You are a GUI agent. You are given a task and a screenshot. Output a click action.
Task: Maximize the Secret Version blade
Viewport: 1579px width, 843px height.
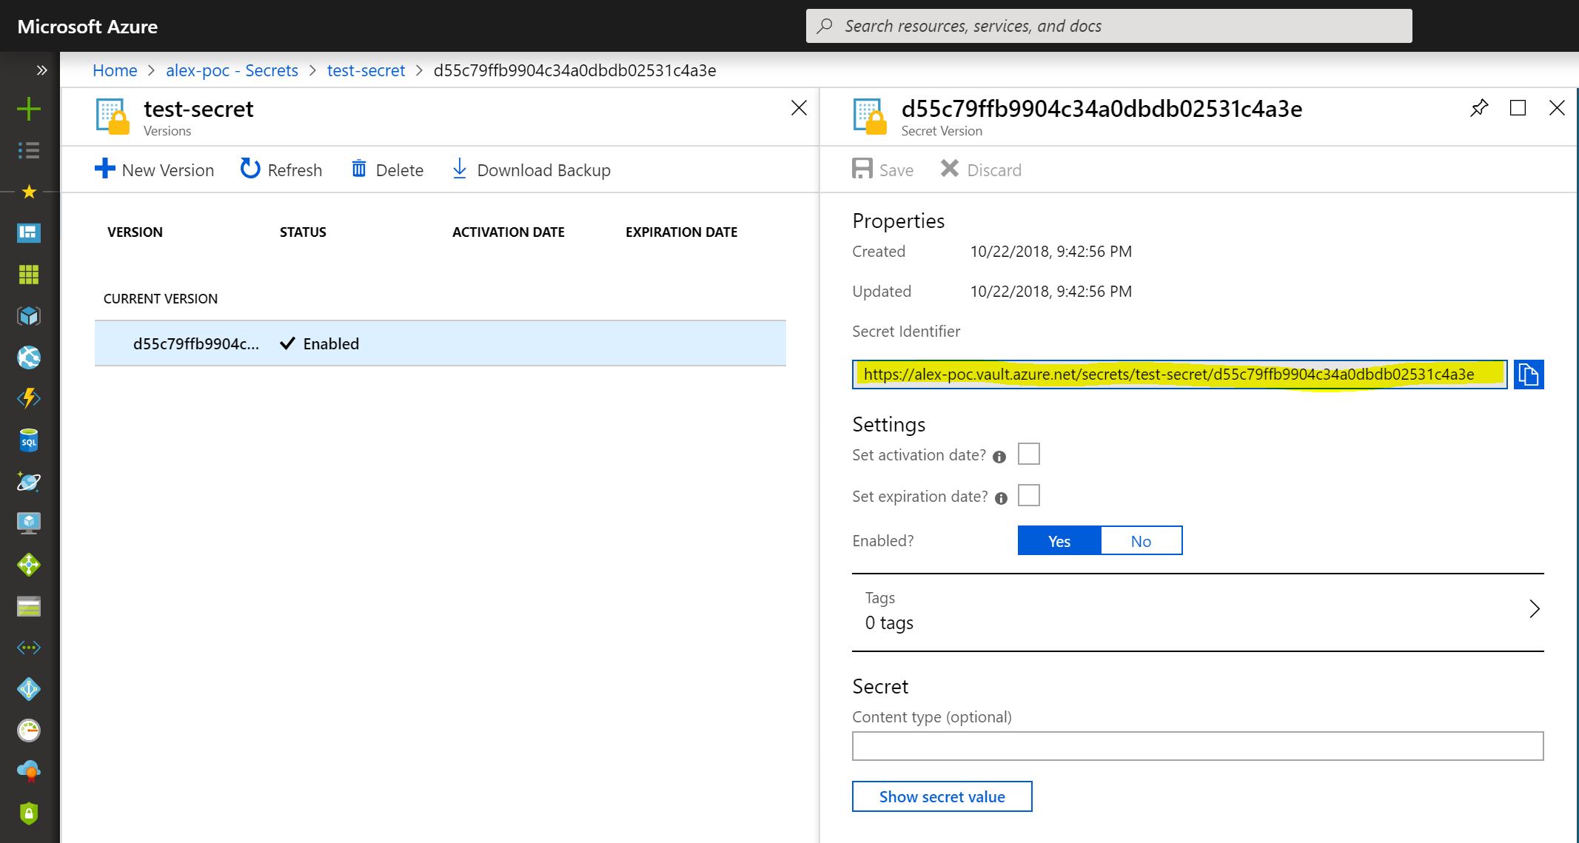[x=1518, y=108]
